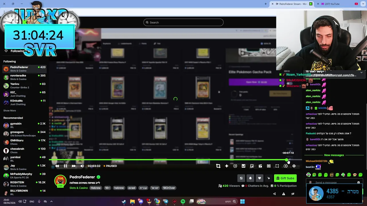
Task: Fast-forward the stream playback
Action: tap(74, 166)
